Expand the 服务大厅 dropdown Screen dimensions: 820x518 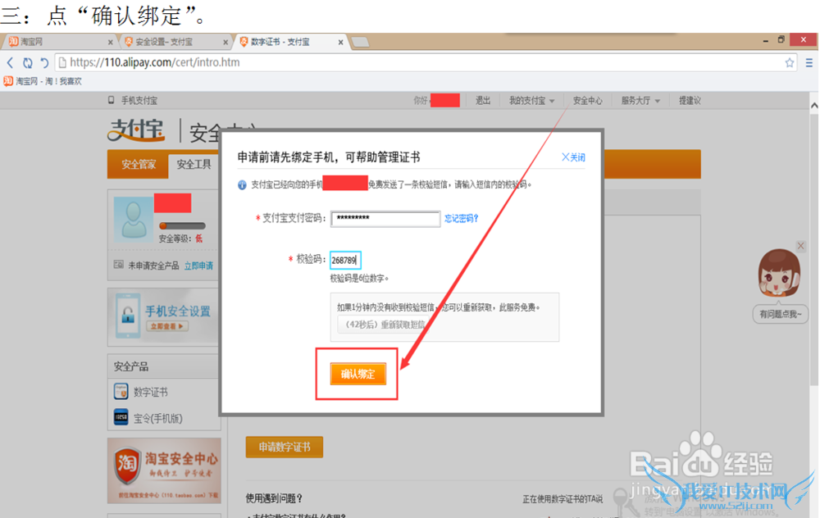[x=640, y=100]
